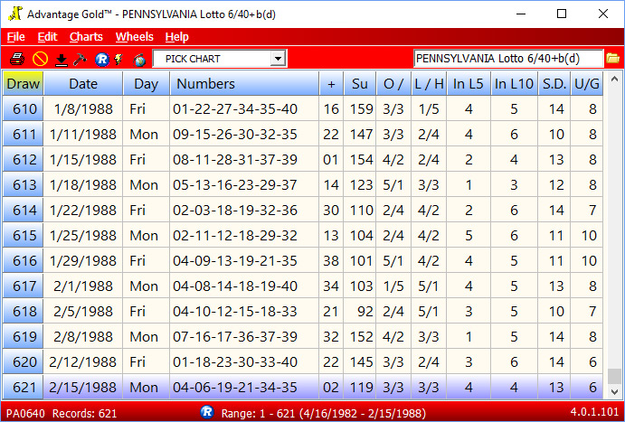Open the PICK CHART dropdown arrow

[x=278, y=59]
